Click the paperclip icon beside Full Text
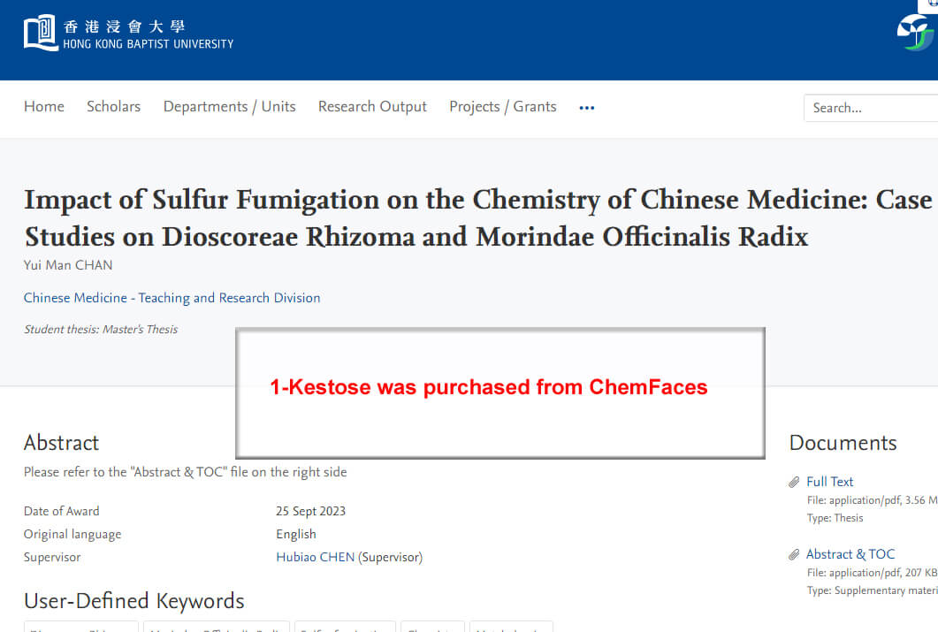The image size is (938, 632). [794, 482]
